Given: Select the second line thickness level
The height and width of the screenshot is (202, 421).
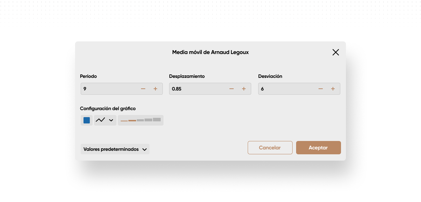Looking at the screenshot, I should [132, 120].
